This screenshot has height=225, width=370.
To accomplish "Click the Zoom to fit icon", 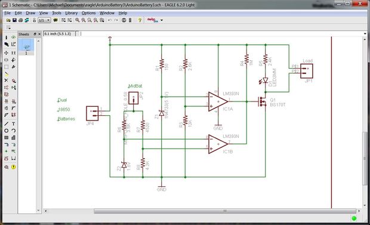I will pos(78,20).
